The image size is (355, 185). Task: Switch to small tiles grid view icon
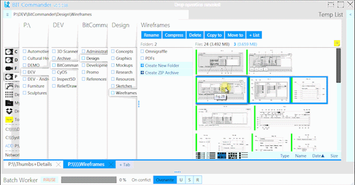coord(232,156)
